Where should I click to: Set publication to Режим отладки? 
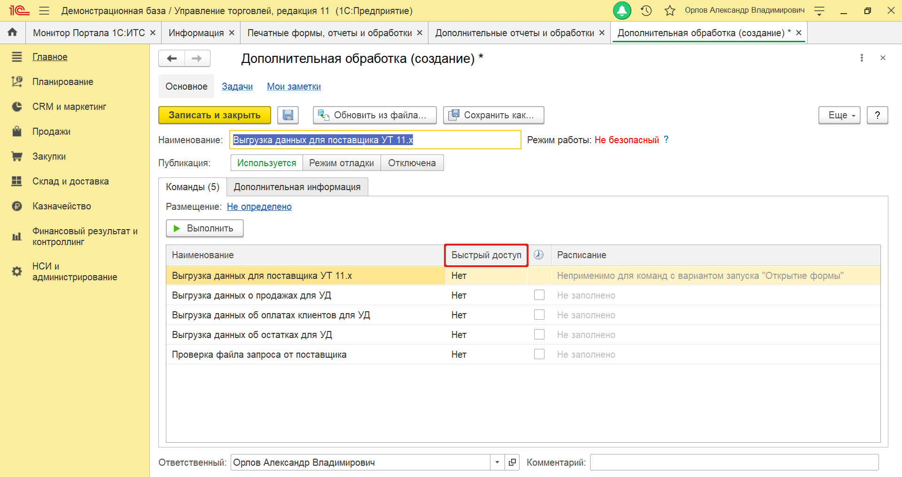point(342,163)
